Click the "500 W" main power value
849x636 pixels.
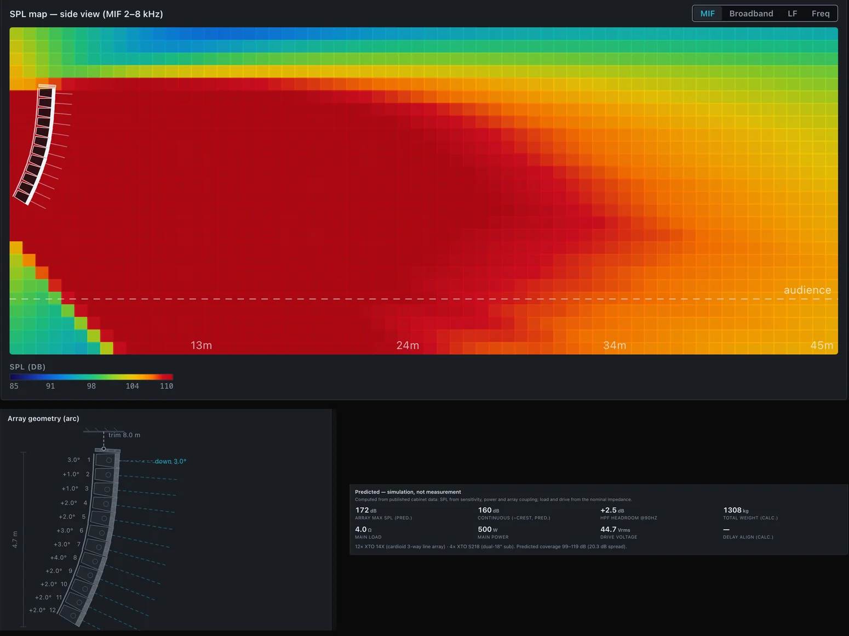(487, 529)
